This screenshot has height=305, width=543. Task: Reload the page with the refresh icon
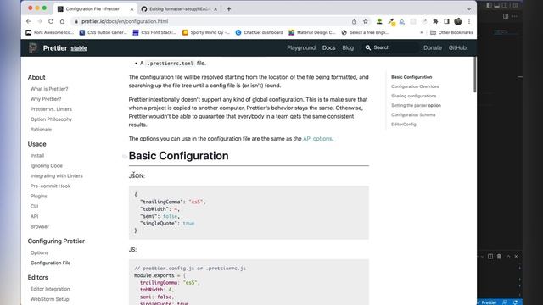pos(51,21)
